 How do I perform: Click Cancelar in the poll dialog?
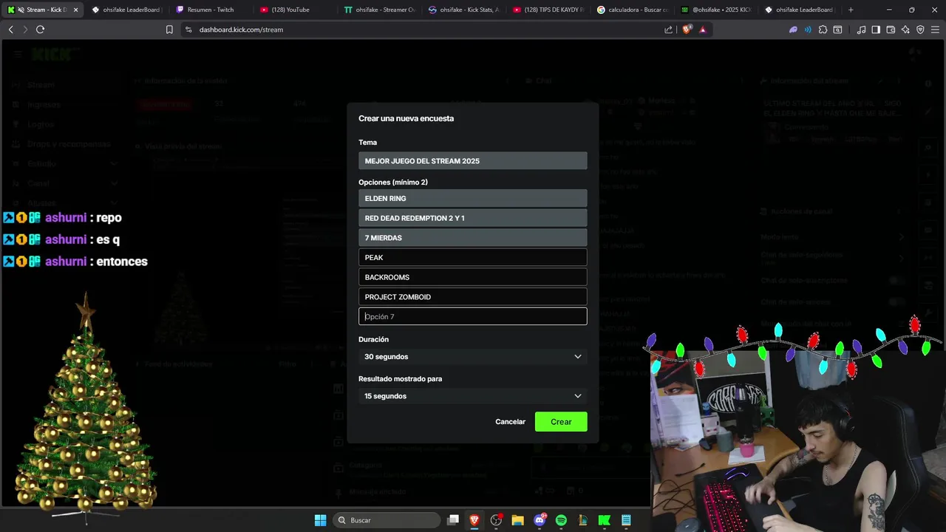click(510, 422)
